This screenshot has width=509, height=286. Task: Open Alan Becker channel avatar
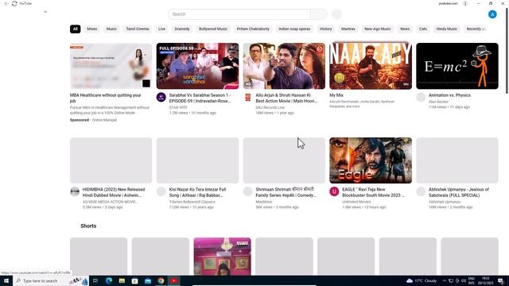(x=421, y=97)
